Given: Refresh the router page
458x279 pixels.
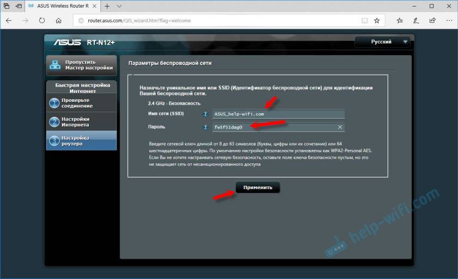Looking at the screenshot, I should 42,21.
